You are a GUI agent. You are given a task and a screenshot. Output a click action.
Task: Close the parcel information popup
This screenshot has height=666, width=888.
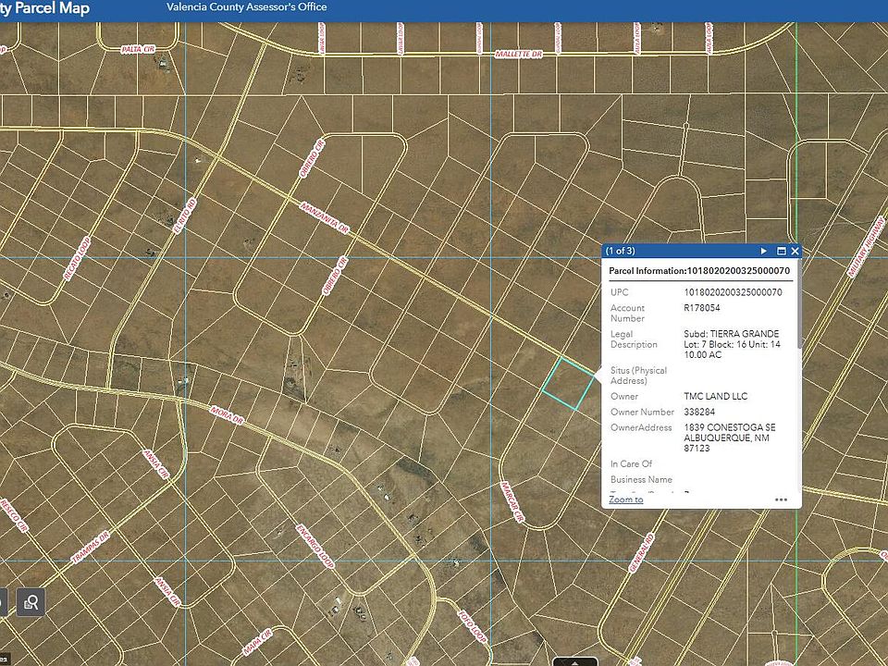pos(795,251)
